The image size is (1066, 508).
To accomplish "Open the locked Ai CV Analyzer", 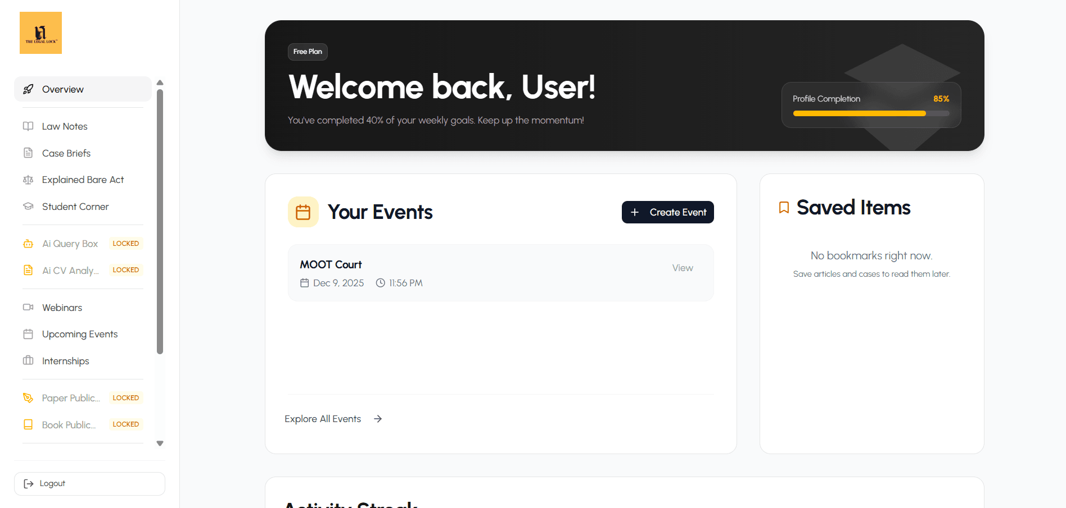I will click(70, 270).
